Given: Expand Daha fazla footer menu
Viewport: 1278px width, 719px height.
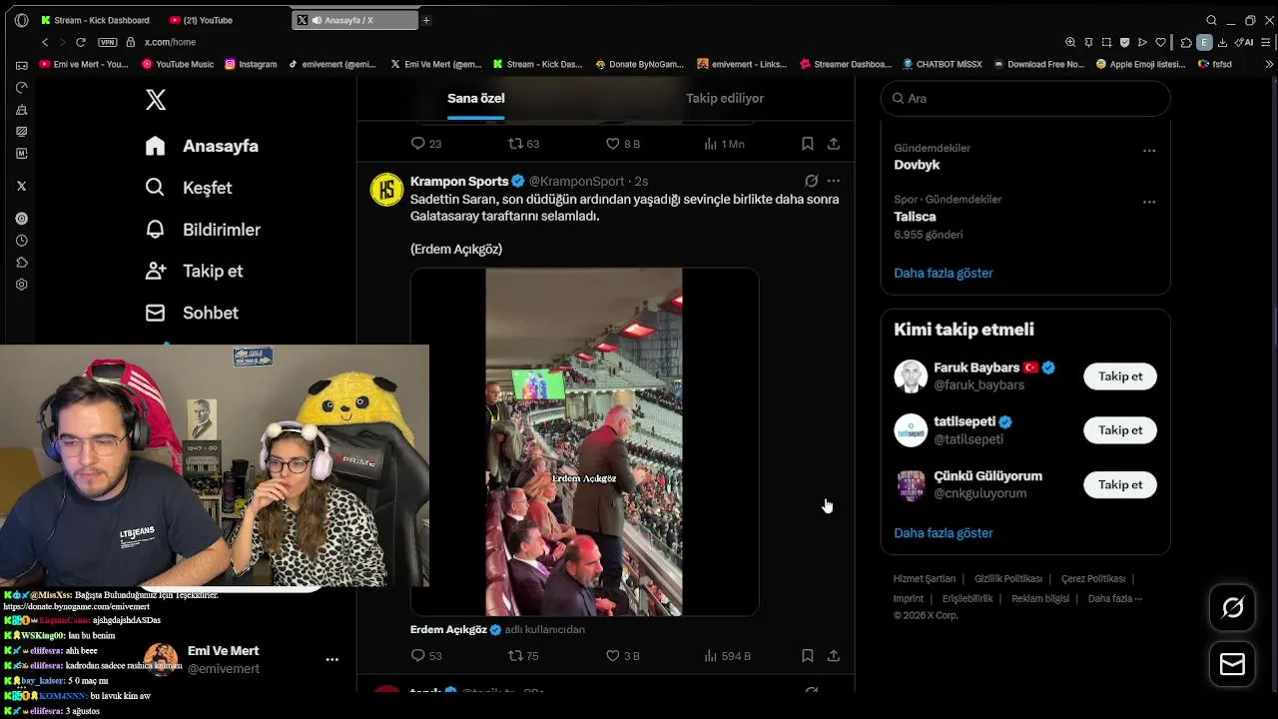Looking at the screenshot, I should pyautogui.click(x=1114, y=599).
